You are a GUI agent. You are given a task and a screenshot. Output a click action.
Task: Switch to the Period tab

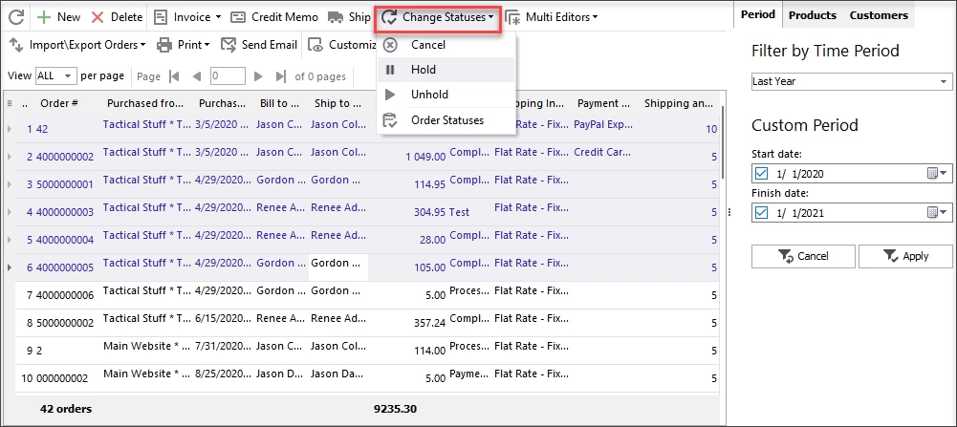click(x=758, y=14)
